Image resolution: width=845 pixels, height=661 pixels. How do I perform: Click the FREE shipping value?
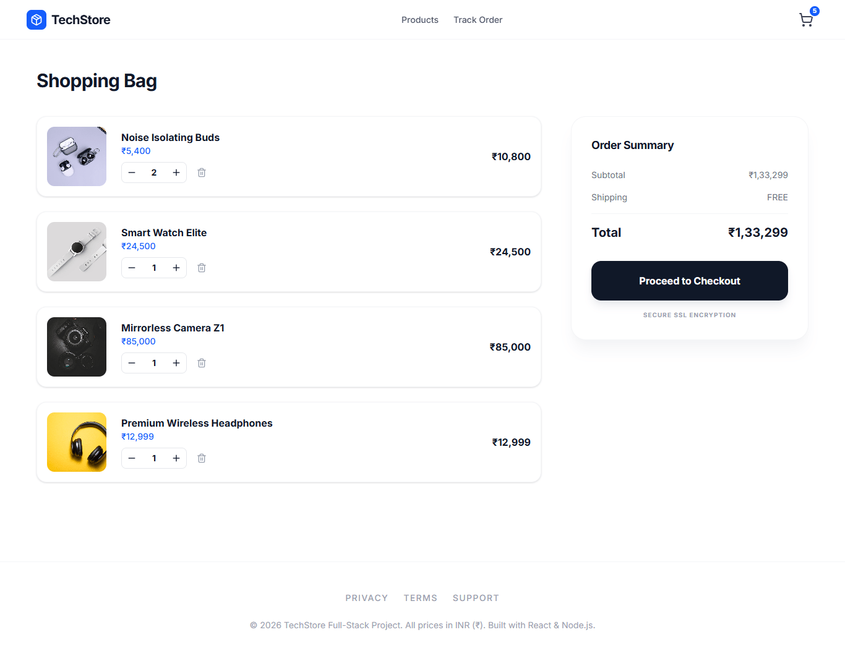pyautogui.click(x=778, y=197)
